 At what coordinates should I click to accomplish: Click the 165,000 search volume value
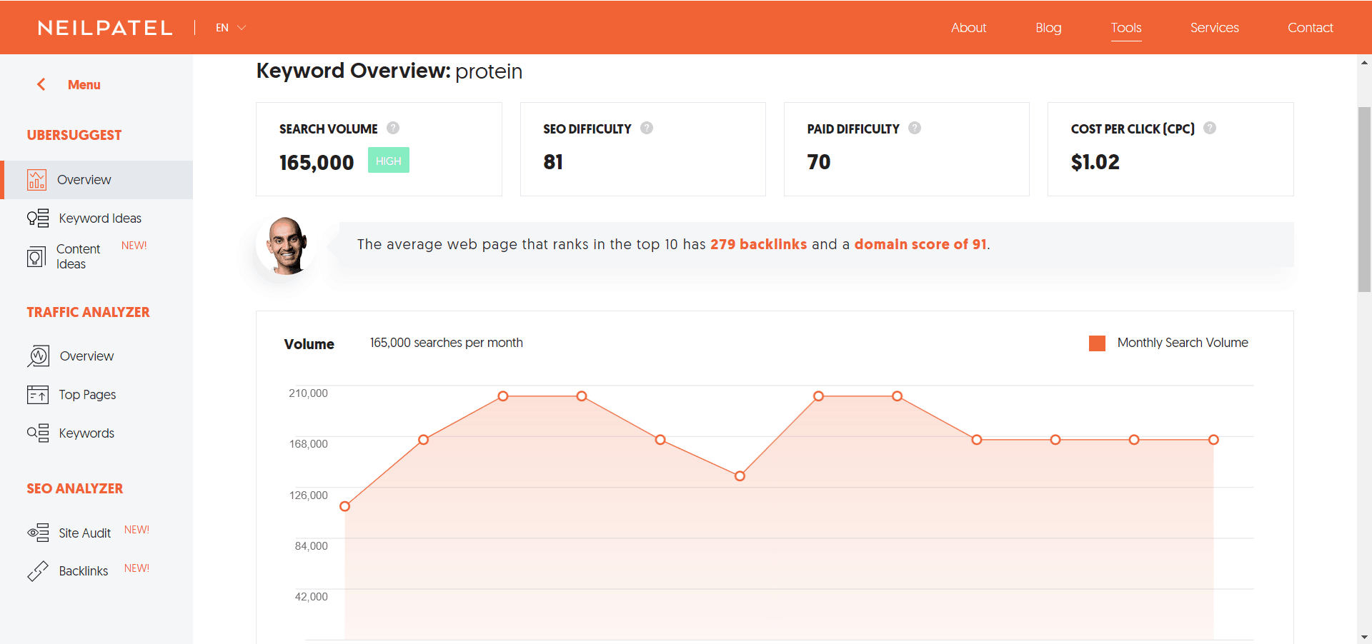coord(317,163)
